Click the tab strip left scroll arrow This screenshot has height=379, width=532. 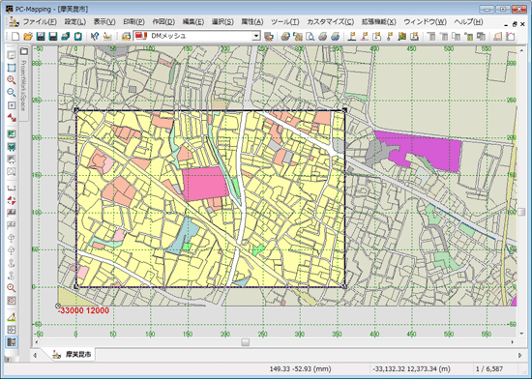[35, 355]
